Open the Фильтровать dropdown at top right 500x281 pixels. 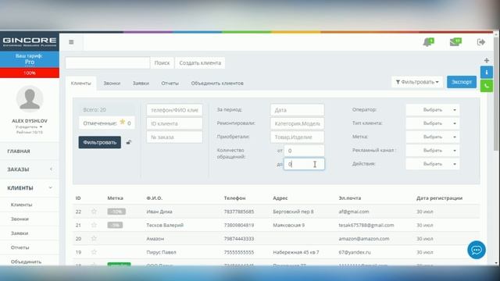tap(417, 82)
